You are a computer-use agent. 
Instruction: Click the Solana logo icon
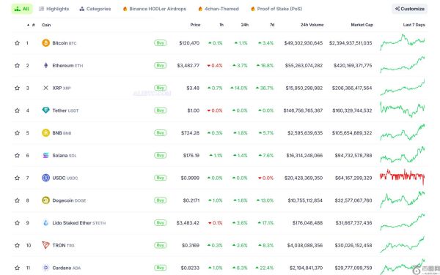[x=45, y=155]
